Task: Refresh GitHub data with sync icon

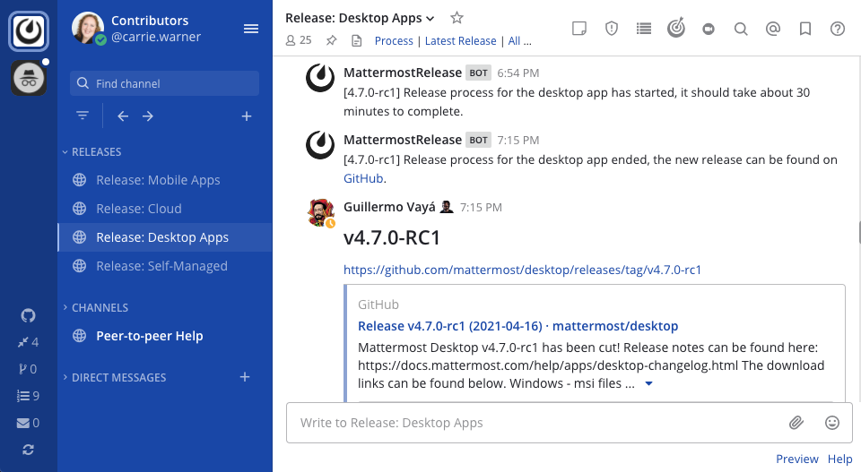Action: pyautogui.click(x=28, y=450)
